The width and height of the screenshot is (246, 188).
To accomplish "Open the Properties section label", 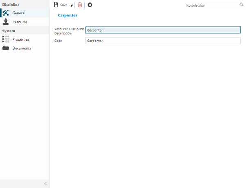I will [x=20, y=39].
